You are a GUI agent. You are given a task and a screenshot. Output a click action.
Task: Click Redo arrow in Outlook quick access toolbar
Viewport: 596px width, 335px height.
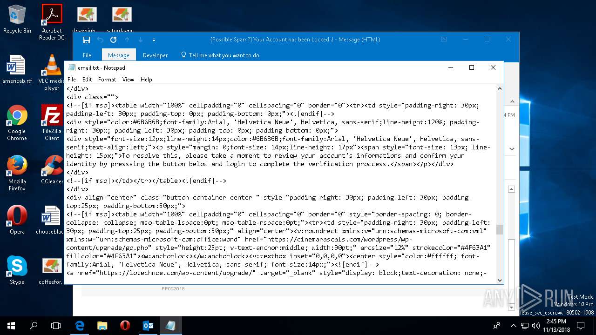point(113,40)
